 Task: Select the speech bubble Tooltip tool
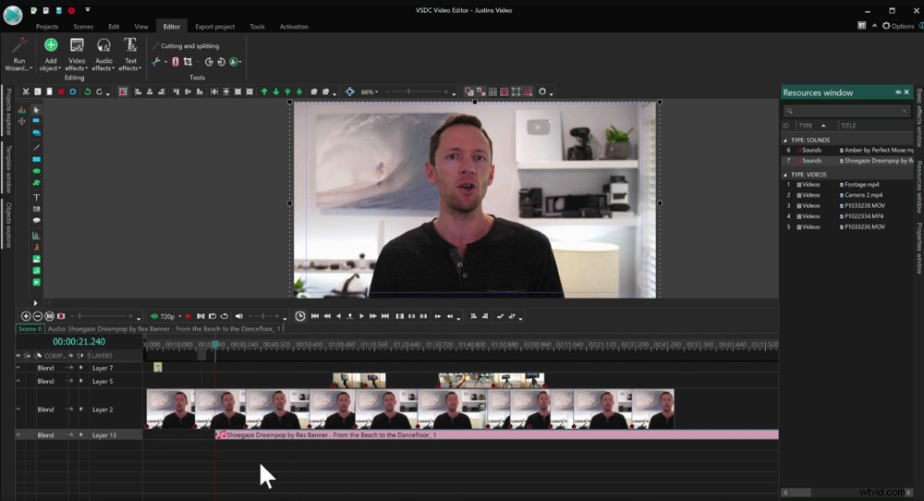(x=36, y=220)
